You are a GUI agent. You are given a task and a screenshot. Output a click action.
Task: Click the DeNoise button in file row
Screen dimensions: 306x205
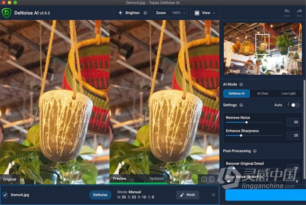tap(100, 195)
